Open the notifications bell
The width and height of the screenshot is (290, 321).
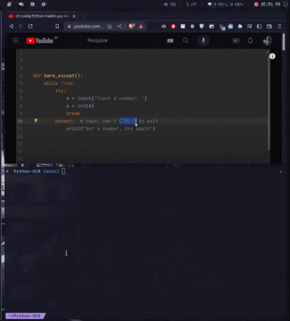pyautogui.click(x=250, y=41)
